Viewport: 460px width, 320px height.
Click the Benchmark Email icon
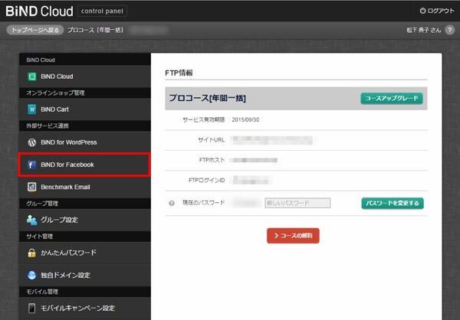(31, 187)
